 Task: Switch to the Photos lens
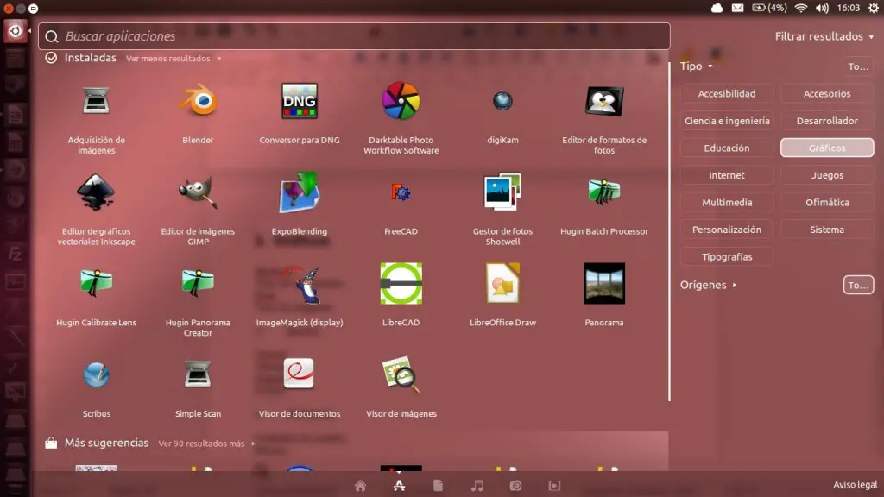tap(516, 485)
